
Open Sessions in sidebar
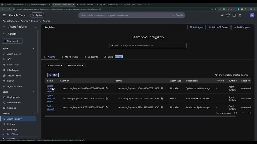click(11, 108)
